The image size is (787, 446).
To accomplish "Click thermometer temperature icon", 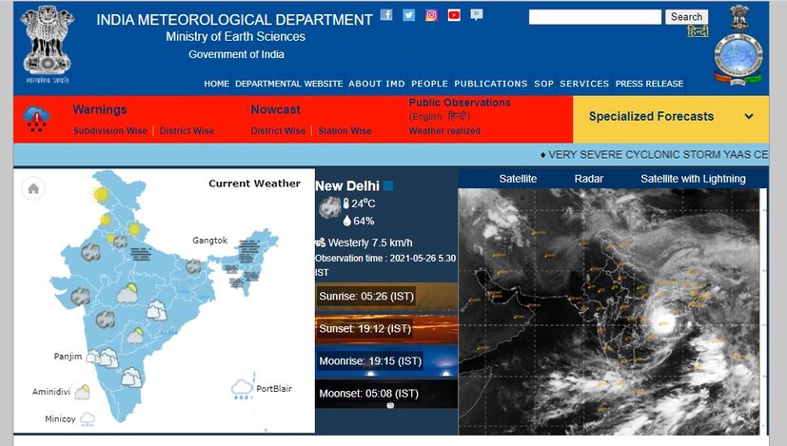I will click(345, 204).
